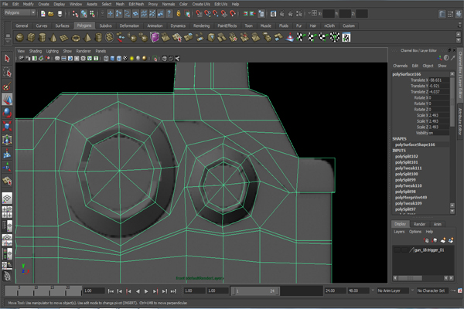This screenshot has height=309, width=464.
Task: Select the polygon sphere shelf icon
Action: (19, 37)
